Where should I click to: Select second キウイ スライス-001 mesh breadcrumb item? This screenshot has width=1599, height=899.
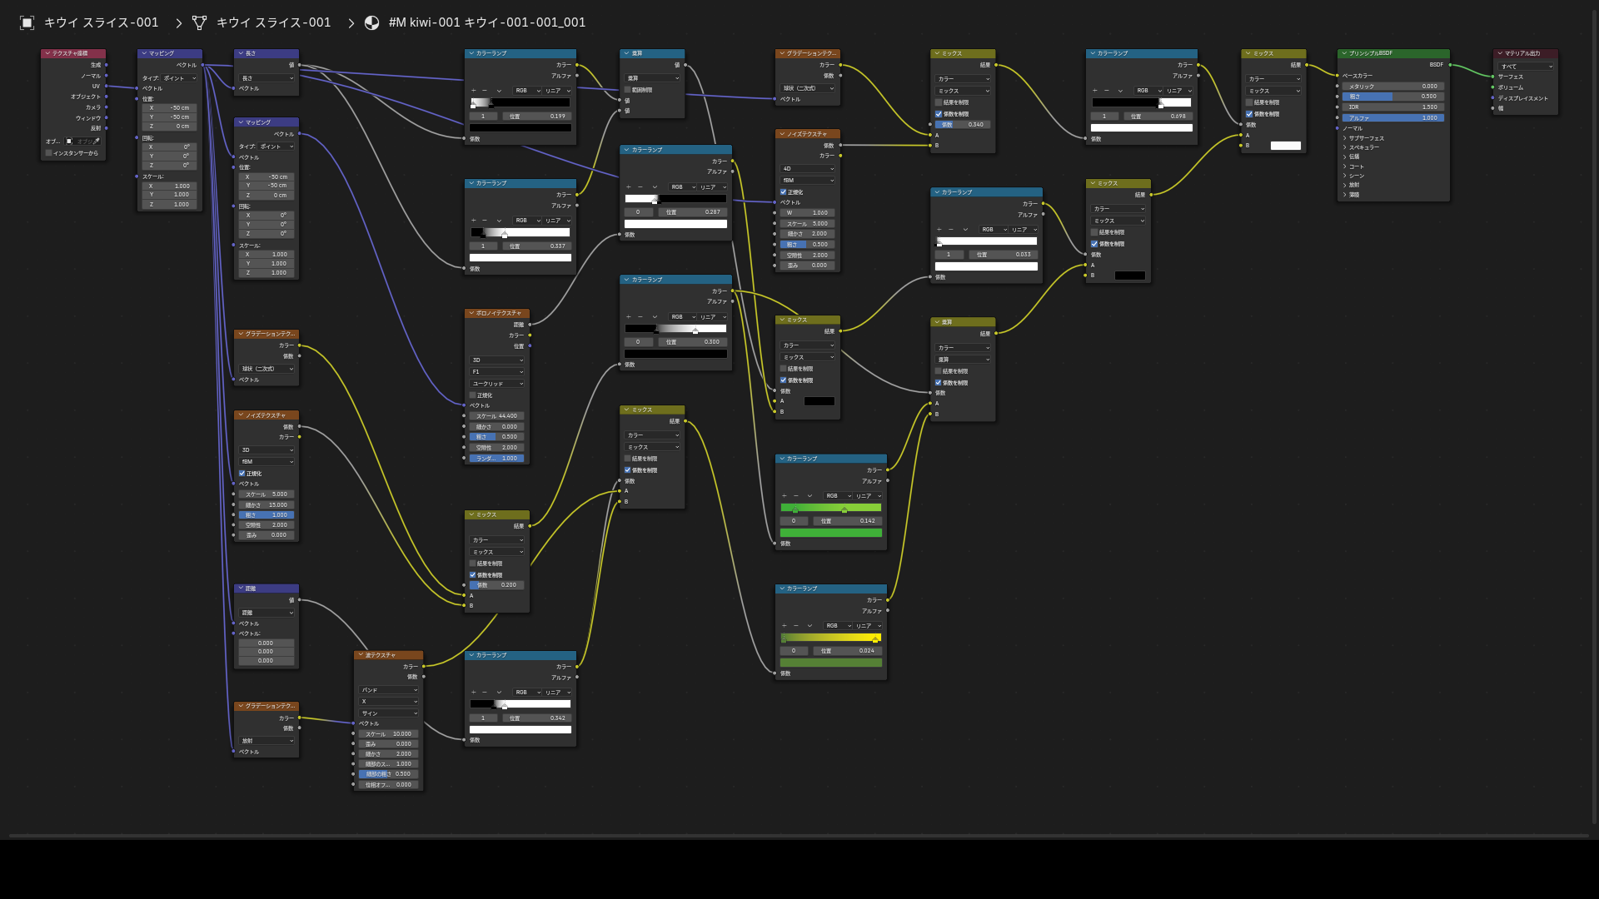pyautogui.click(x=274, y=22)
